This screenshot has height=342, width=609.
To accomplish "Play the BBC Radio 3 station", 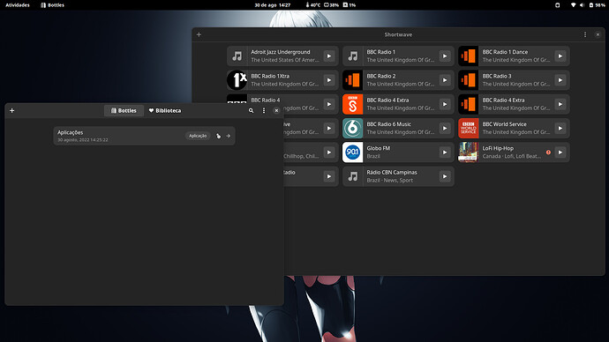I will [x=560, y=80].
